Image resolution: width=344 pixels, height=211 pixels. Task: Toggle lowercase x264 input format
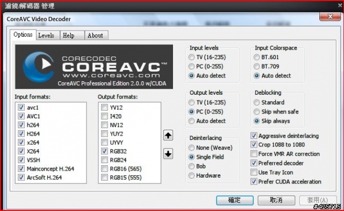point(21,143)
